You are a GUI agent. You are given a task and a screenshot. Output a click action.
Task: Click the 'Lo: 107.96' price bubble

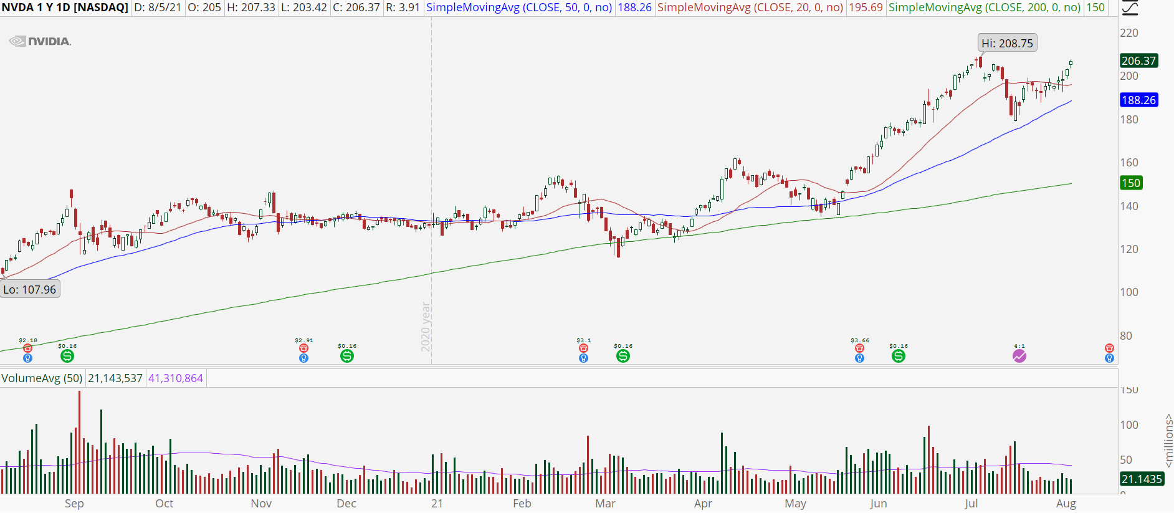coord(30,289)
